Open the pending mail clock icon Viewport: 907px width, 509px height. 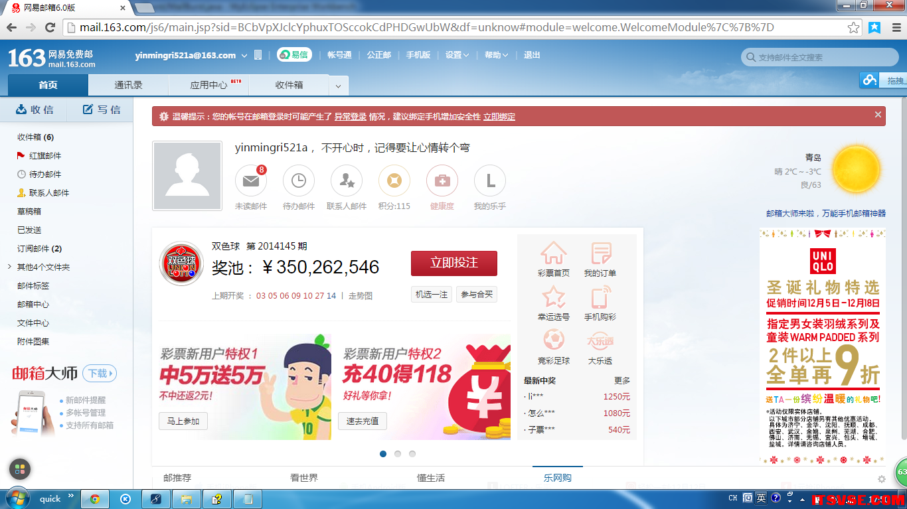pyautogui.click(x=299, y=181)
